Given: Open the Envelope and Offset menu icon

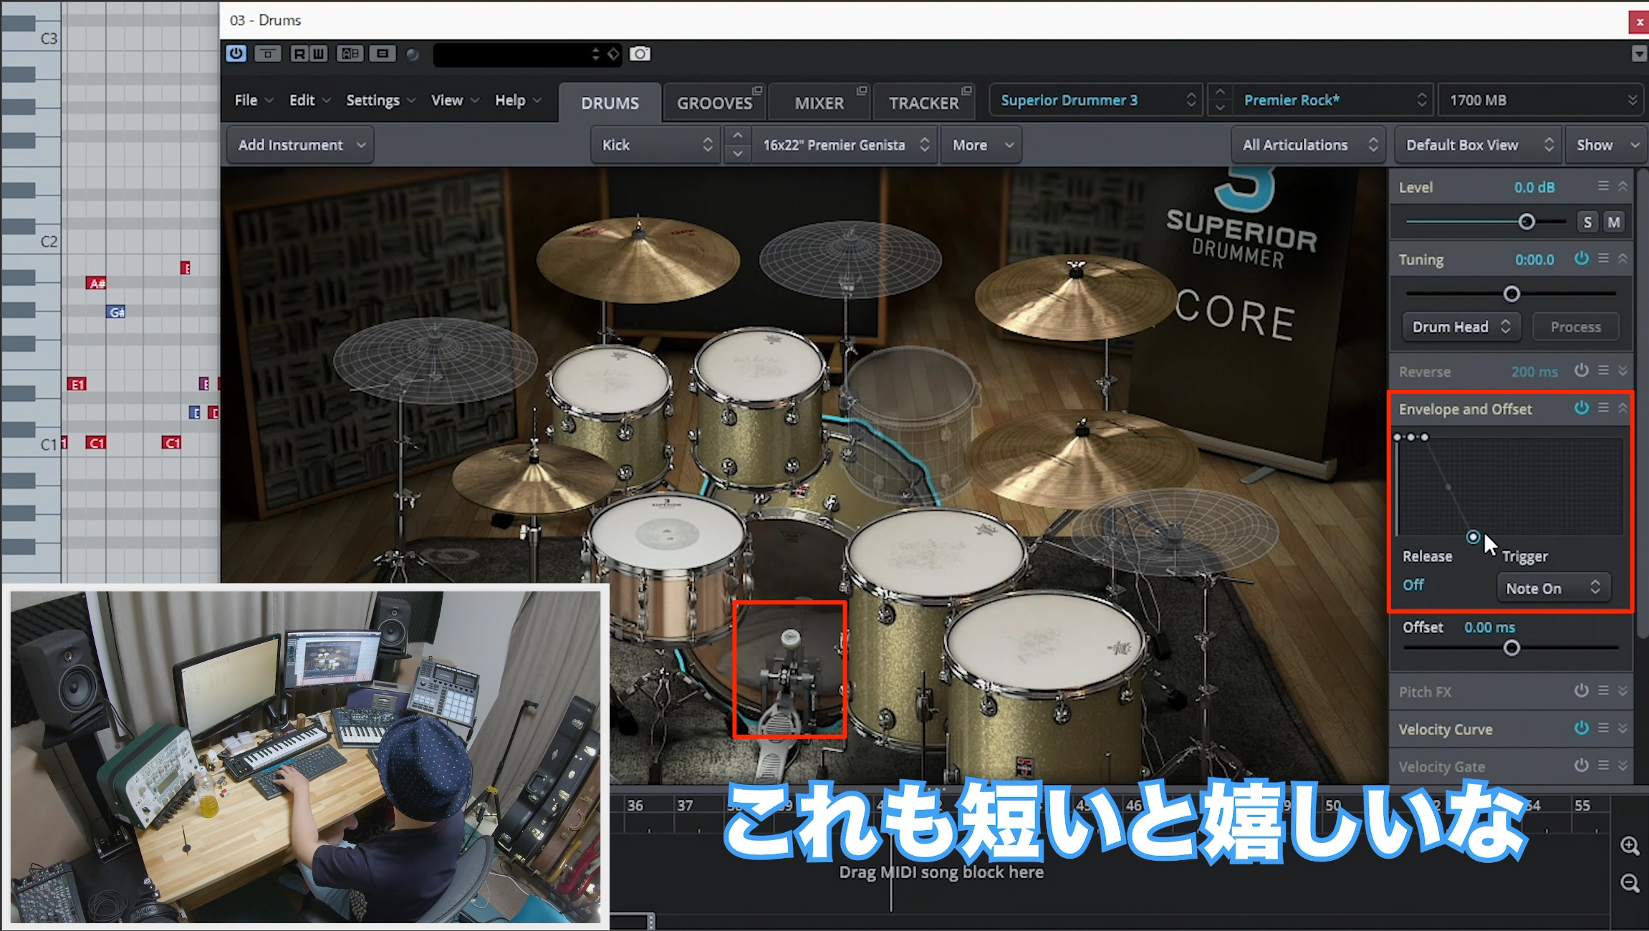Looking at the screenshot, I should (x=1603, y=408).
